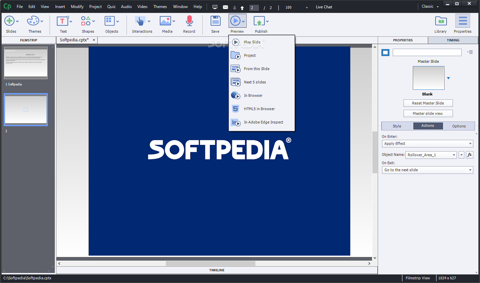Toggle the Properties panel icon
The width and height of the screenshot is (480, 283).
pyautogui.click(x=463, y=21)
